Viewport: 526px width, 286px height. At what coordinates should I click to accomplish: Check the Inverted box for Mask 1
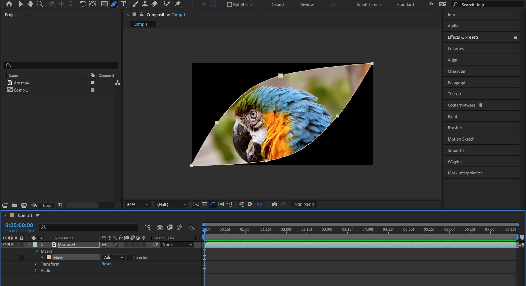(x=130, y=257)
